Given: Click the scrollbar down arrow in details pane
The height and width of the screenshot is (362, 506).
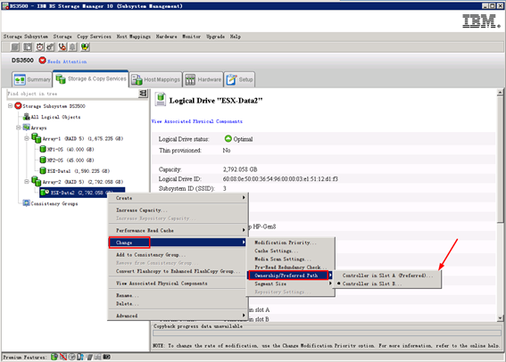Looking at the screenshot, I should 500,317.
